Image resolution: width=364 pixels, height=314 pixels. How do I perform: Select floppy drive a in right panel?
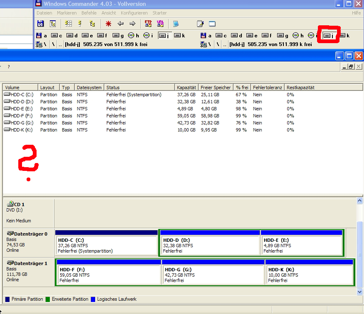[206, 36]
